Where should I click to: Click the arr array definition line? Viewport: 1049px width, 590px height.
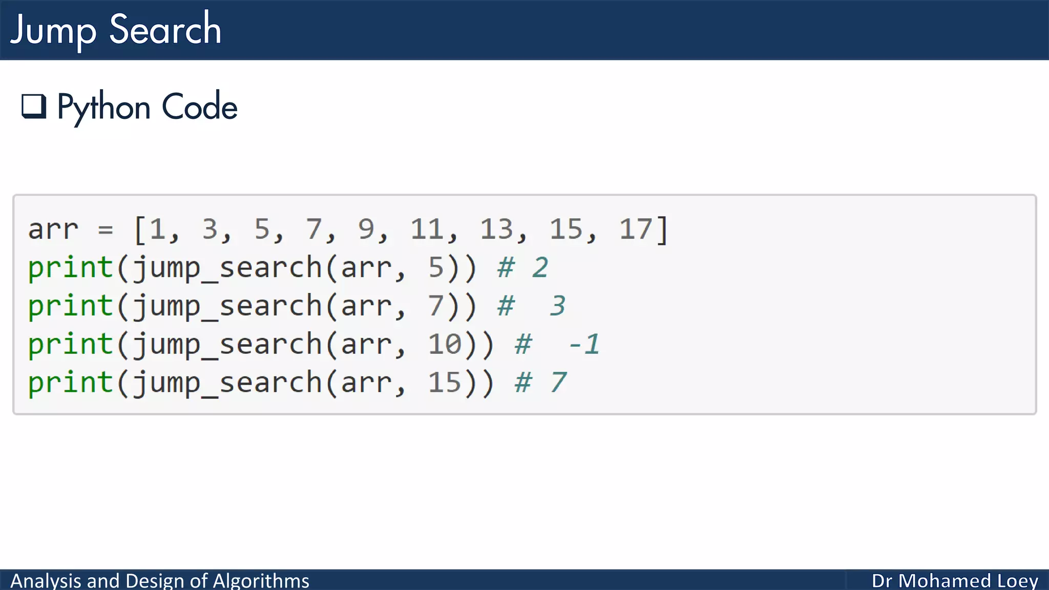coord(348,229)
